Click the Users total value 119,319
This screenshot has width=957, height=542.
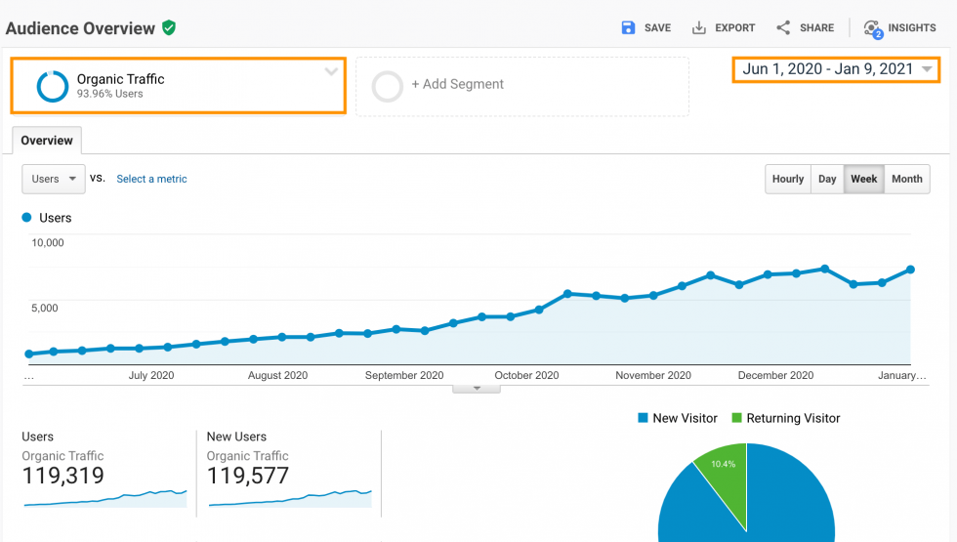click(62, 476)
